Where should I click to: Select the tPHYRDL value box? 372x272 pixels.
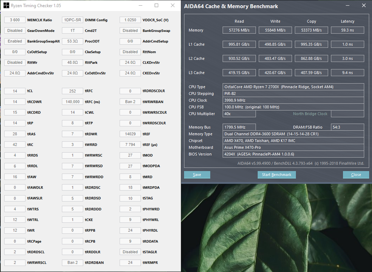click(x=130, y=230)
